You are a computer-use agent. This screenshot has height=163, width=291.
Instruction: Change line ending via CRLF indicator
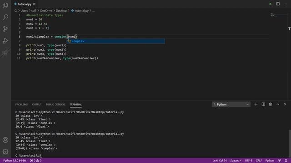[x=259, y=161]
